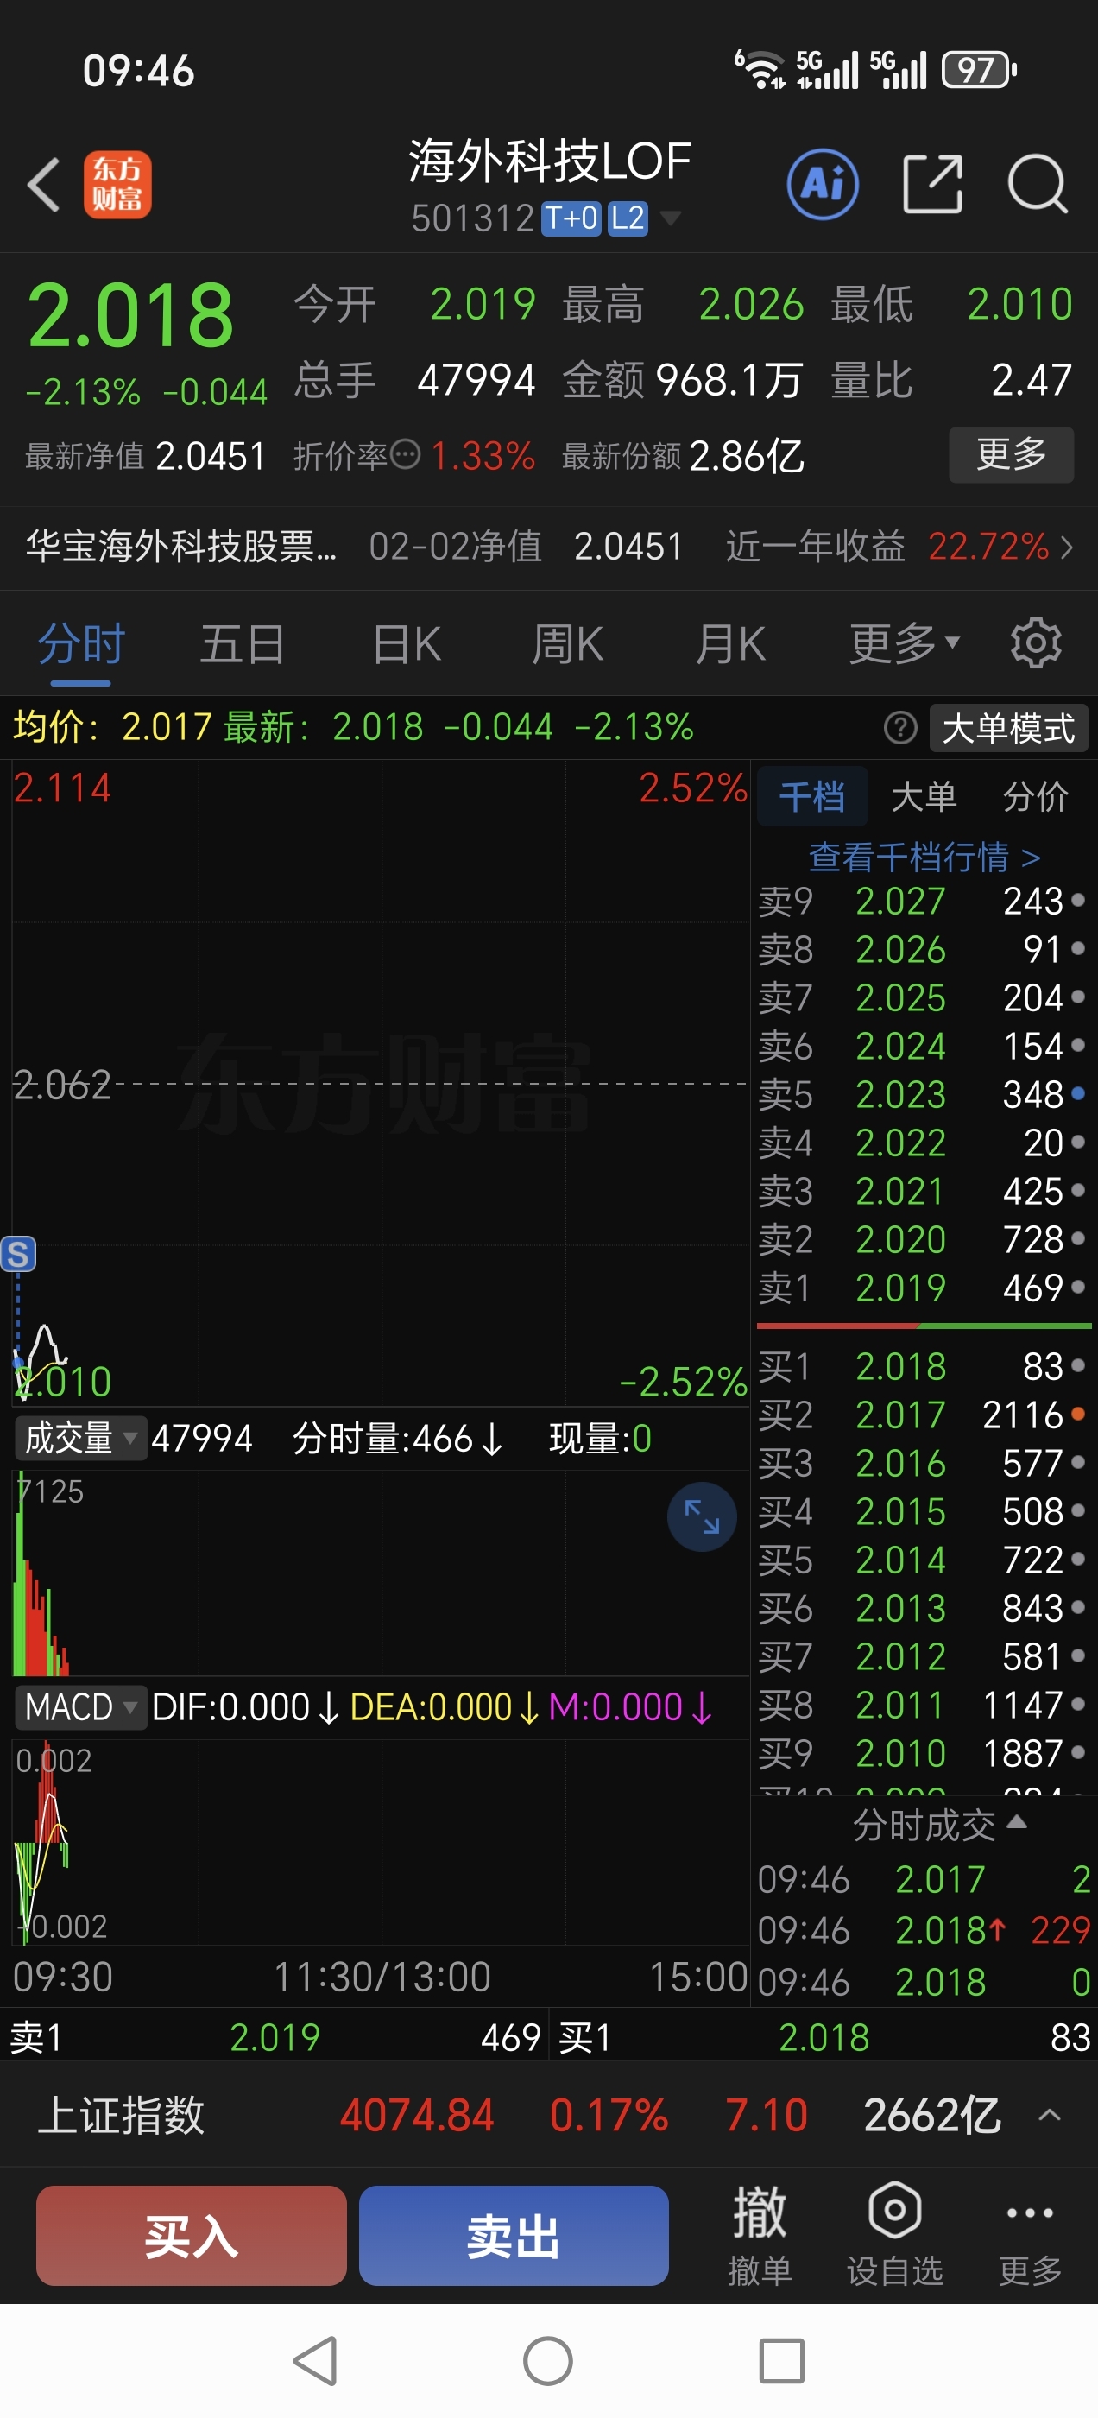Tap the trade row with 229 volume
The image size is (1098, 2418).
pyautogui.click(x=924, y=1930)
